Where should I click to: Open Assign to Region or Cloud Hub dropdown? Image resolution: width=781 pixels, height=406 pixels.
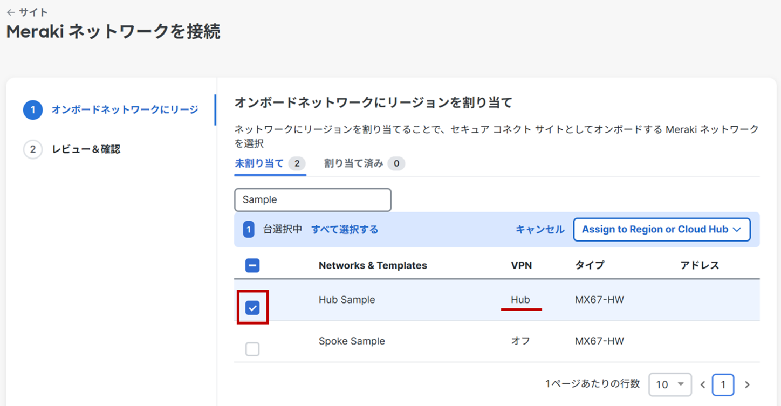[x=661, y=230]
